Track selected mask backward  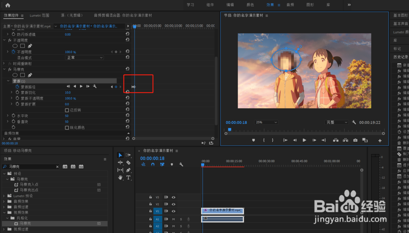coord(74,86)
